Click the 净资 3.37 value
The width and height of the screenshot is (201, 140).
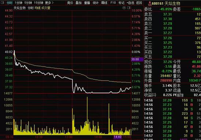[x=168, y=90]
